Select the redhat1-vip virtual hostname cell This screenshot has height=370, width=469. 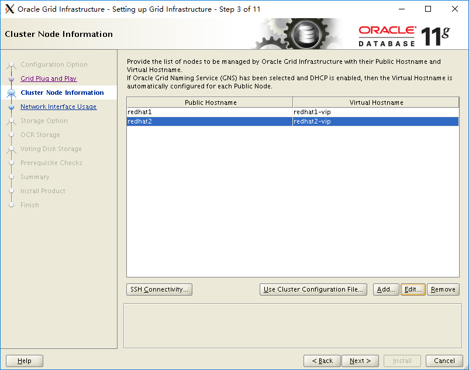click(375, 112)
